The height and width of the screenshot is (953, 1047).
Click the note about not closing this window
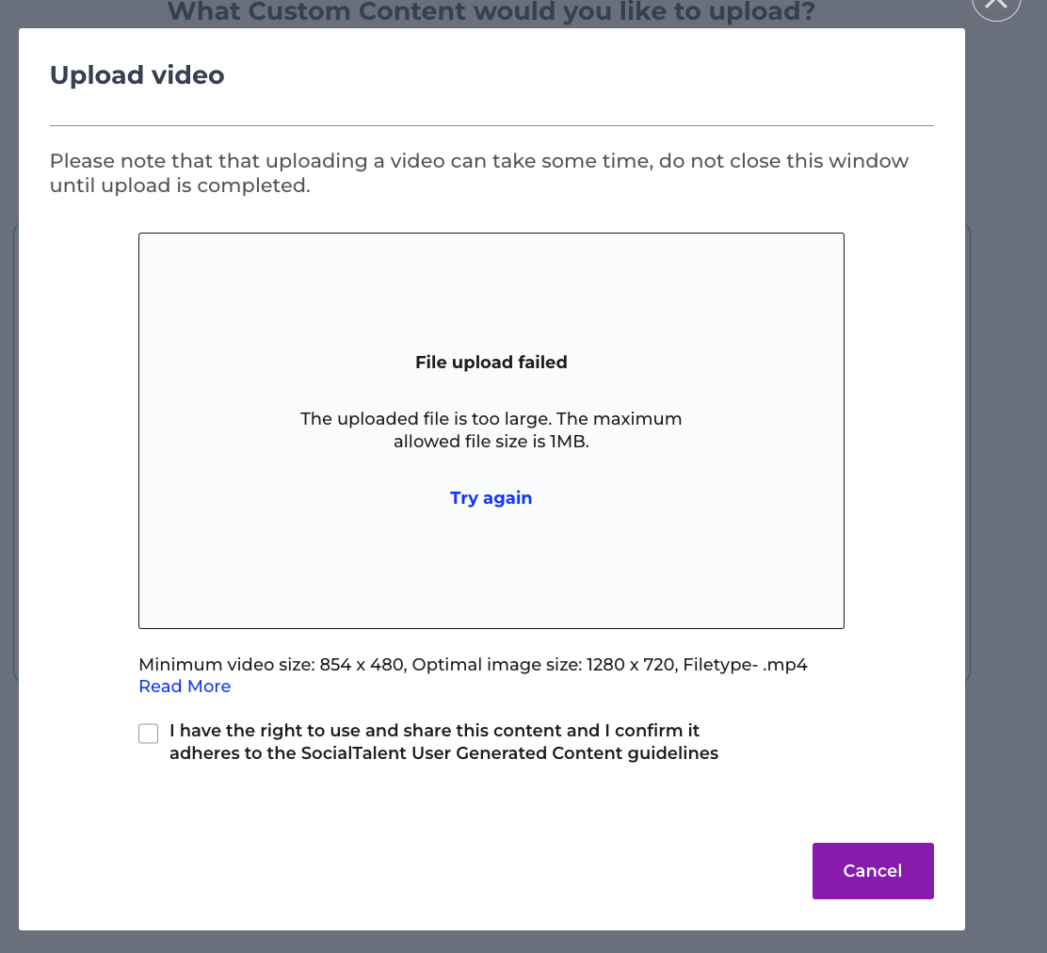pyautogui.click(x=479, y=173)
